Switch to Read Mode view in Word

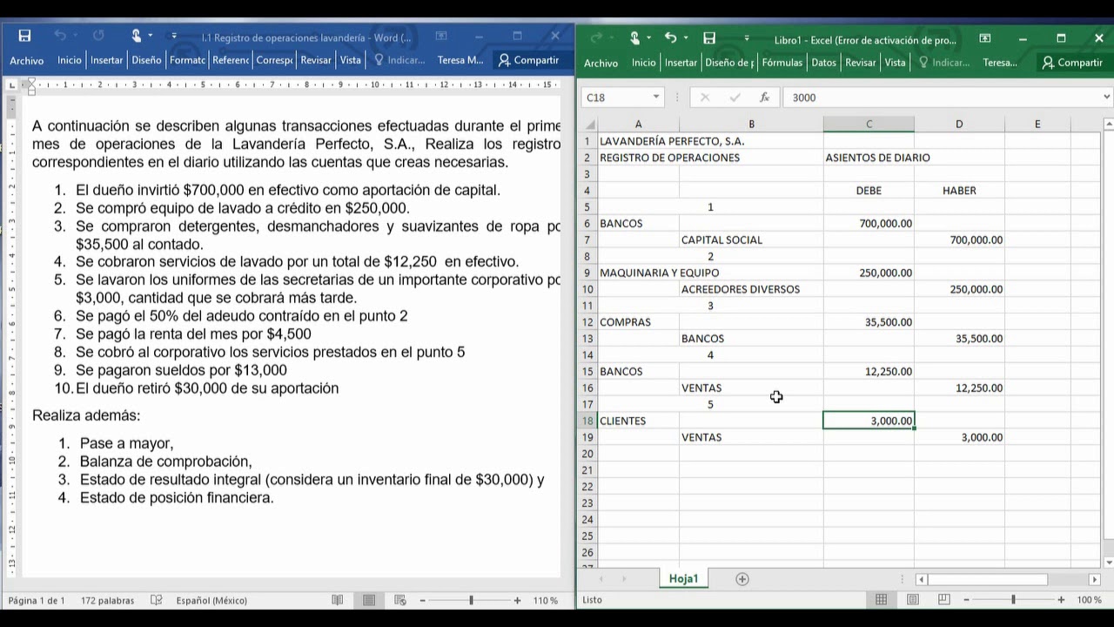(338, 601)
